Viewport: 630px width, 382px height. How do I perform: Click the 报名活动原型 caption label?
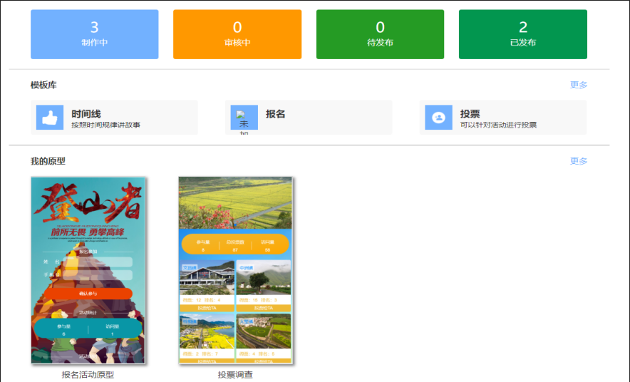pos(88,374)
